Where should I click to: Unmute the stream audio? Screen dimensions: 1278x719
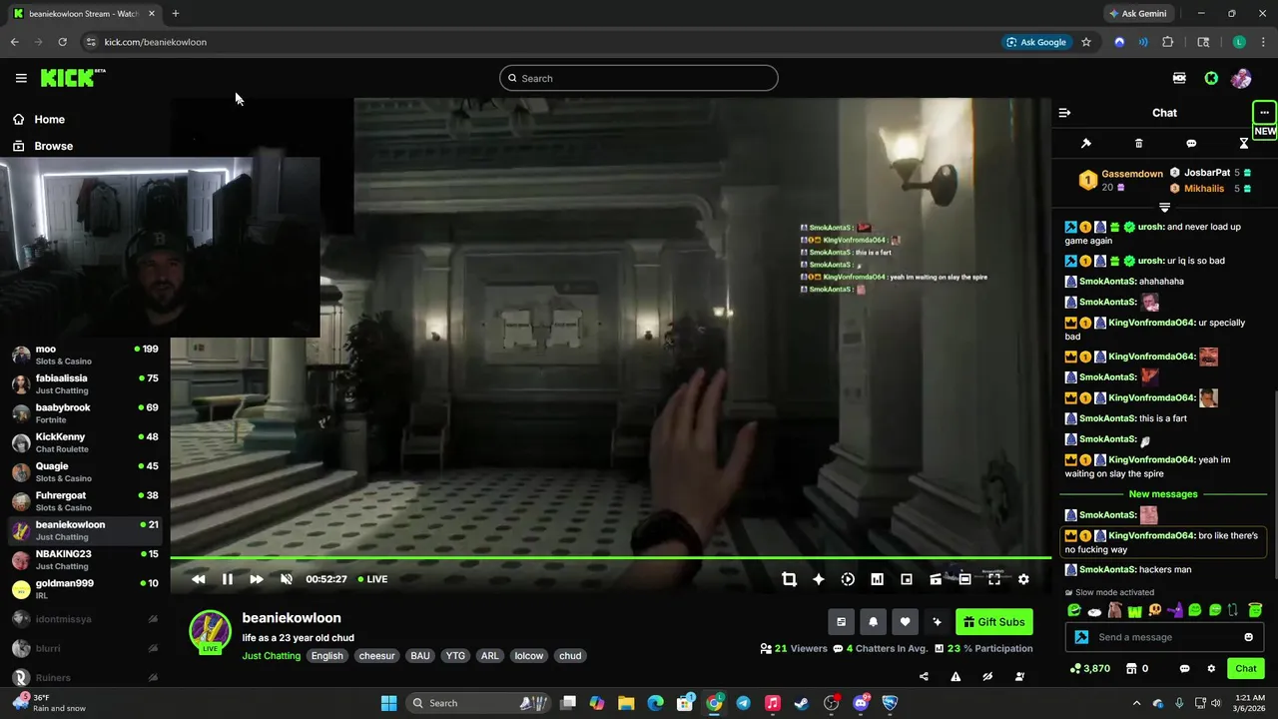click(287, 579)
